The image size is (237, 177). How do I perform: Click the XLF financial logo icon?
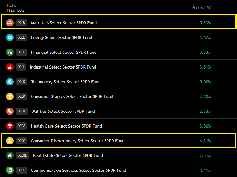(x=10, y=52)
